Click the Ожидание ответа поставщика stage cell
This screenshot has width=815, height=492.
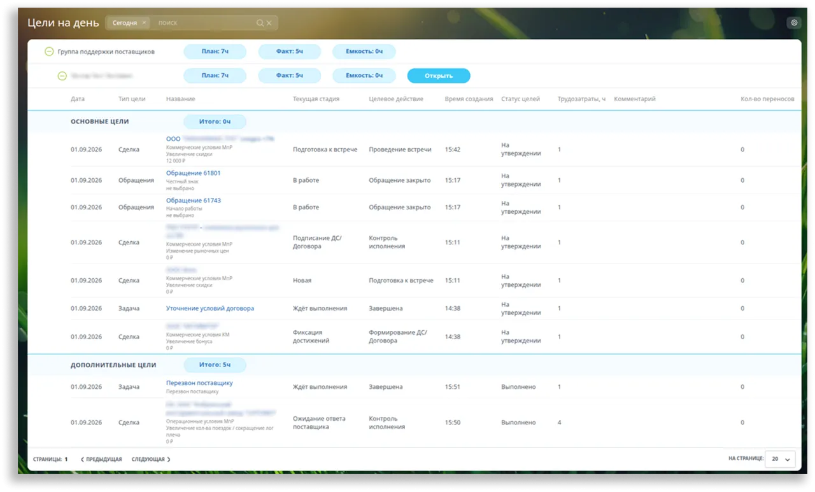point(319,423)
